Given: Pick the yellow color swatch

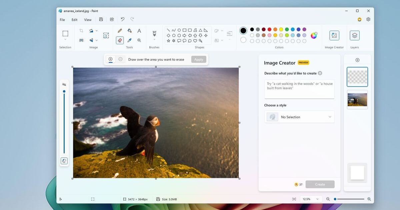Looking at the screenshot, I should (281, 29).
